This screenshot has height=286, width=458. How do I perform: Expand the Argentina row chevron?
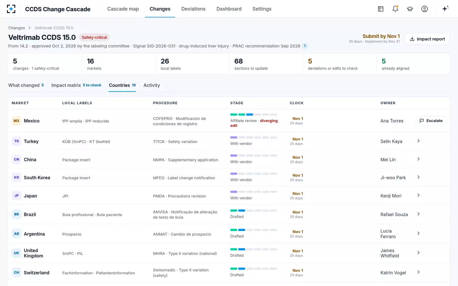(419, 233)
